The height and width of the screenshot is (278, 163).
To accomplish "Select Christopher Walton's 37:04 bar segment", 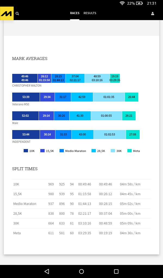I will 75,78.
